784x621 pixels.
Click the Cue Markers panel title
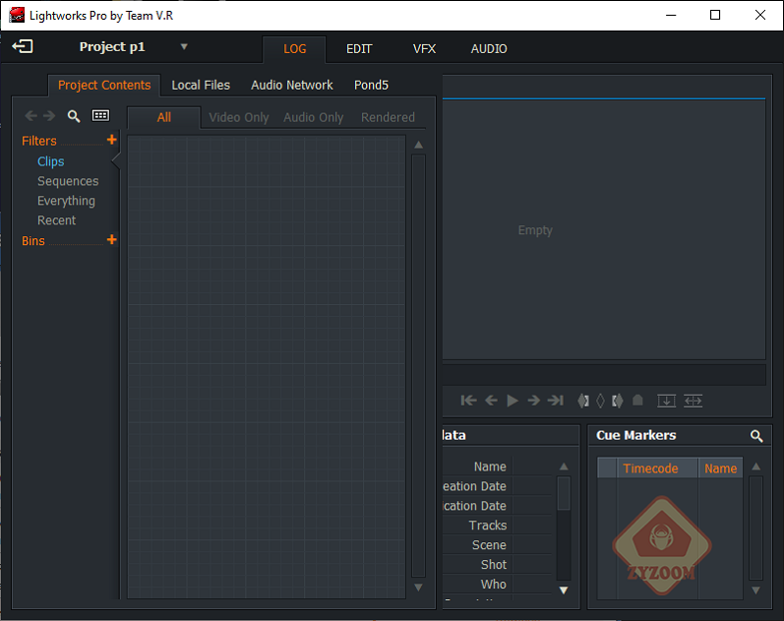(635, 435)
